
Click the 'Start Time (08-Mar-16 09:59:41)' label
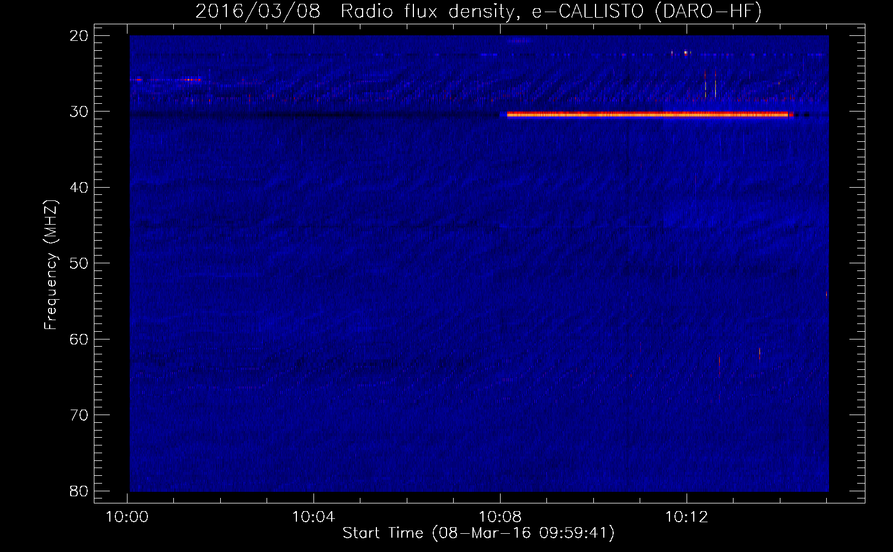coord(479,533)
